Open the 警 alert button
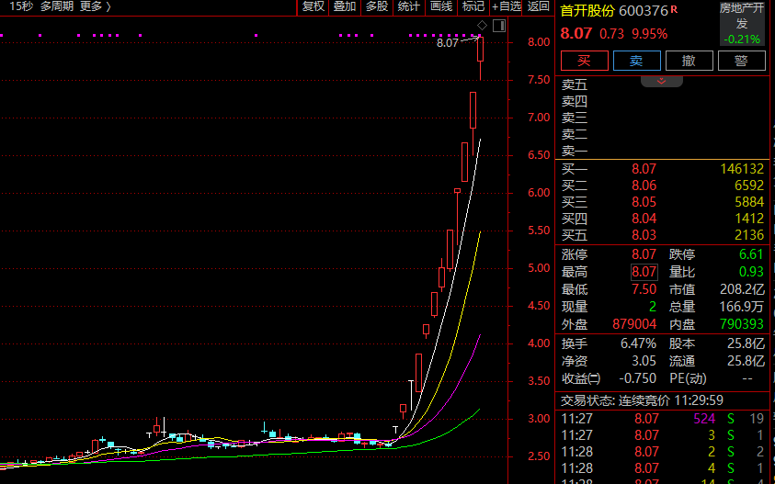 tap(741, 61)
